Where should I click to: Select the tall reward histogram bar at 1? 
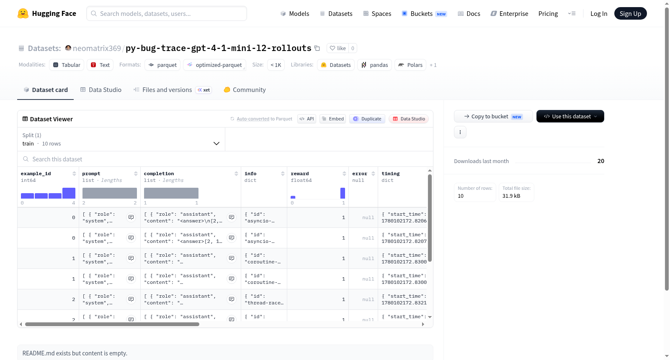click(x=343, y=193)
